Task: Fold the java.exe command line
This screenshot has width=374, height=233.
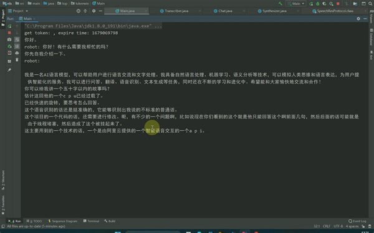Action: click(93, 26)
